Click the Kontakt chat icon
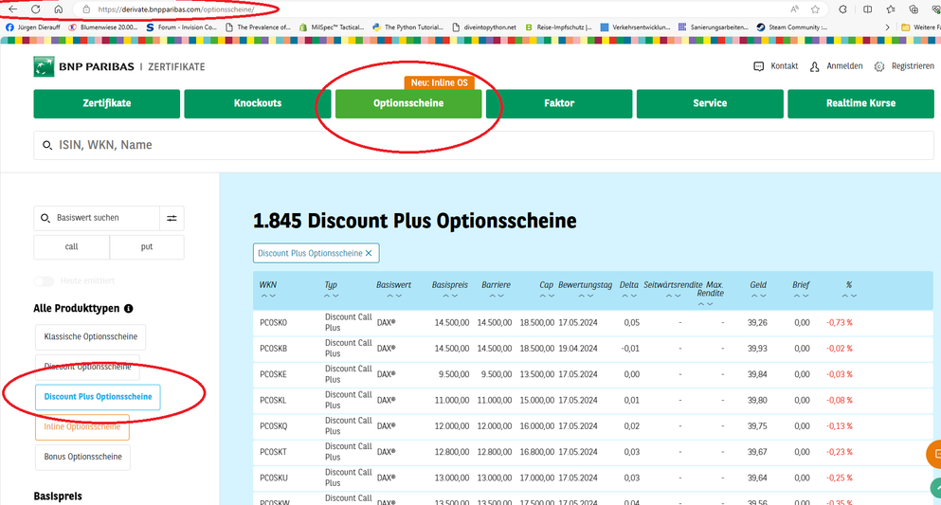 click(x=758, y=66)
